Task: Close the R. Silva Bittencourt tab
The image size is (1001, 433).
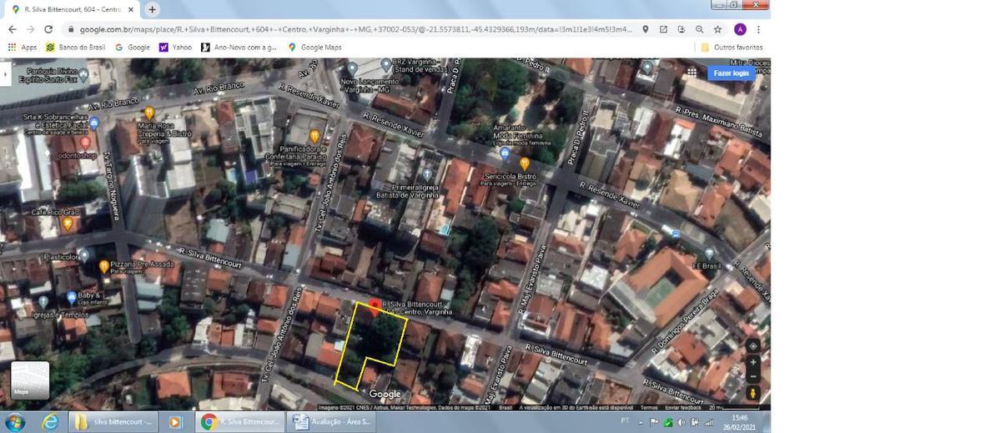Action: pos(131,9)
